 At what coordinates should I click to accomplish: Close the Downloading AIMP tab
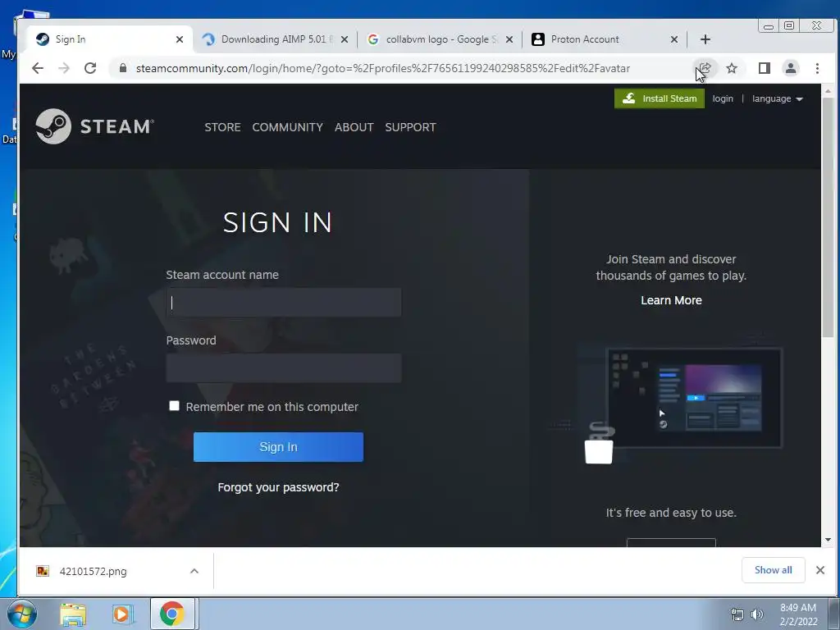[x=345, y=39]
